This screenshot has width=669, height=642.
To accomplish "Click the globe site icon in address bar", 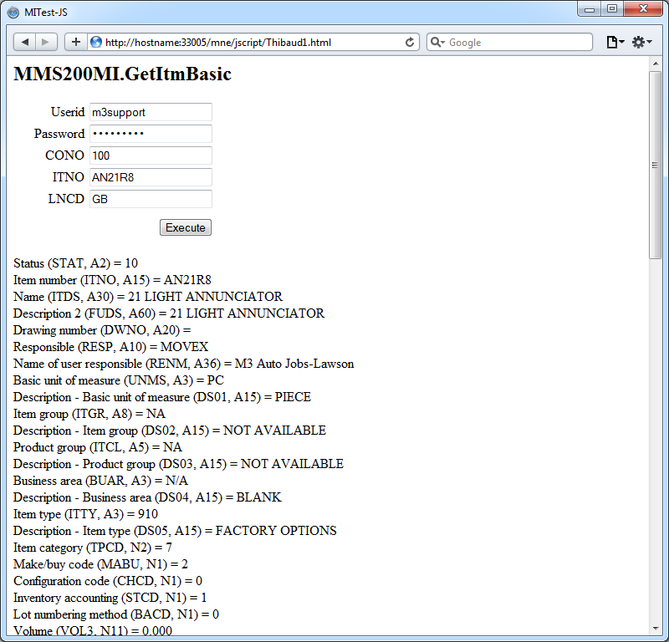I will (96, 42).
